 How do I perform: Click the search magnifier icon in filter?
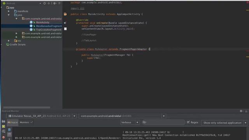click(144, 122)
